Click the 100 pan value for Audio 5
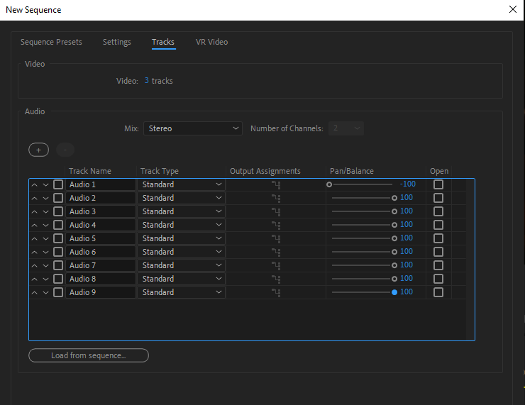Screen dimensions: 525x405 pos(407,238)
